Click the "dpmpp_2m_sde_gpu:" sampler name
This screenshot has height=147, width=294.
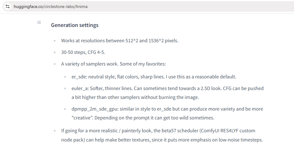[95, 109]
